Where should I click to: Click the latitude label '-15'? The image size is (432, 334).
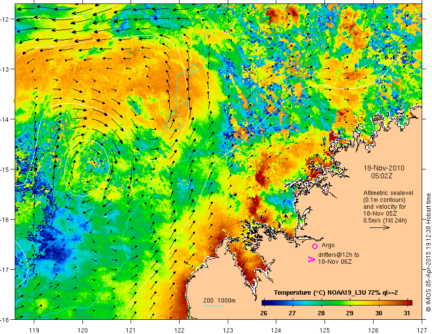(x=5, y=169)
